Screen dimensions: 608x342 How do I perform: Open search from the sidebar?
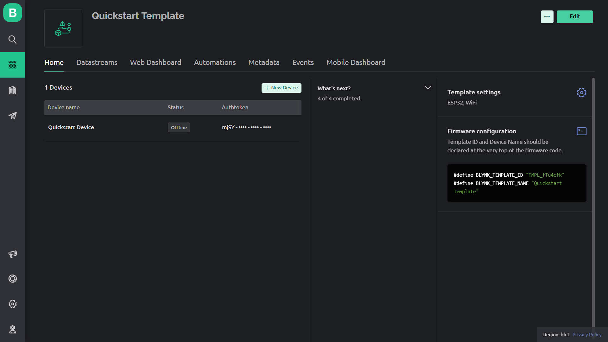(13, 40)
